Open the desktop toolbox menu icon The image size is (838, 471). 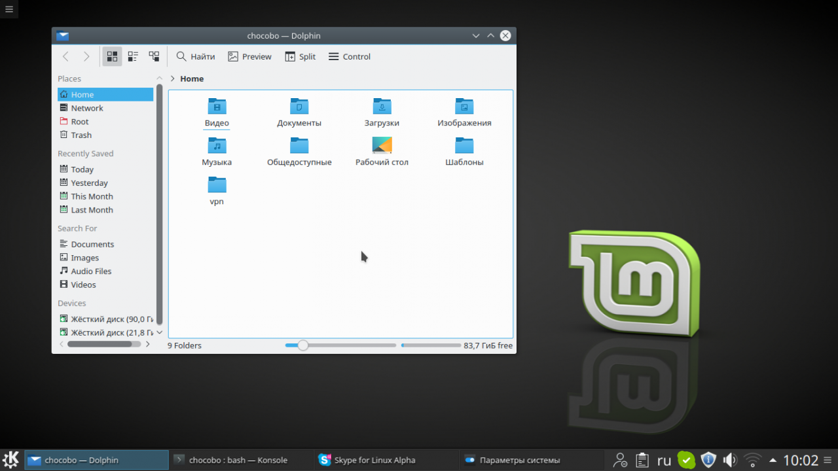[x=9, y=9]
